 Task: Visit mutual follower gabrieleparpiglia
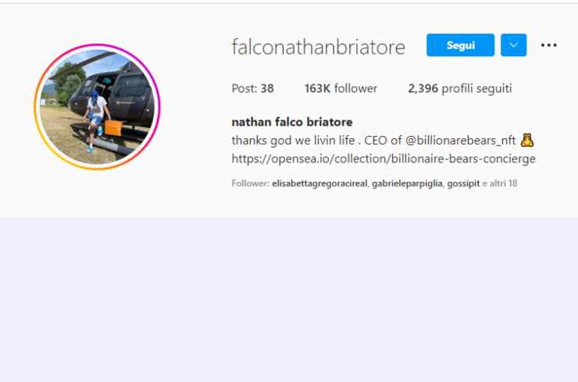(407, 184)
